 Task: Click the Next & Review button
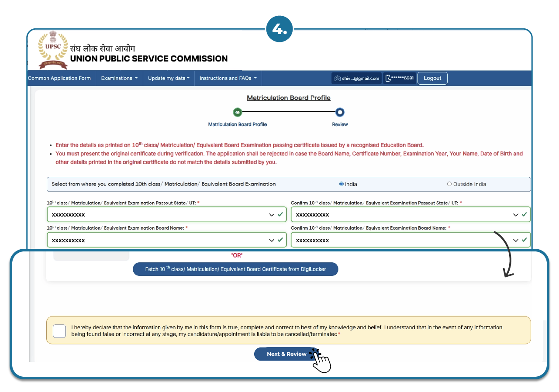point(287,354)
